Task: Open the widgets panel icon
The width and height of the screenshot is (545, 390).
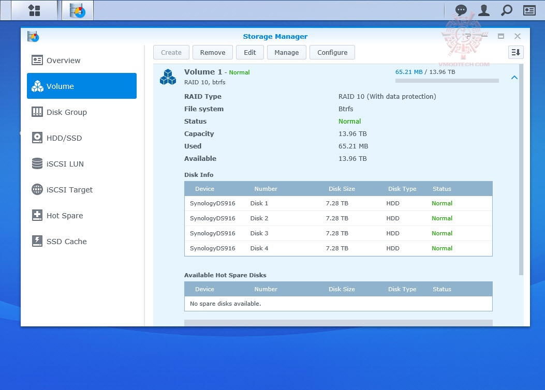Action: 529,10
